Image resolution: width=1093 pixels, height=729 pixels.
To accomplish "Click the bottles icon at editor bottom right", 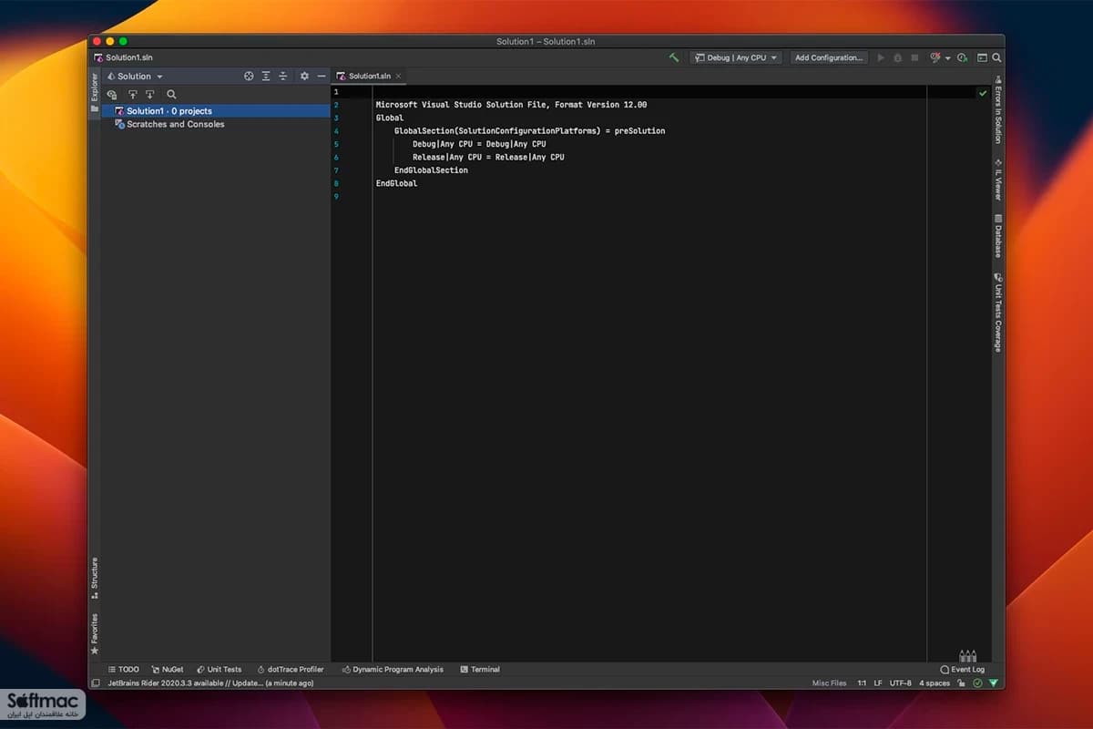I will [967, 655].
